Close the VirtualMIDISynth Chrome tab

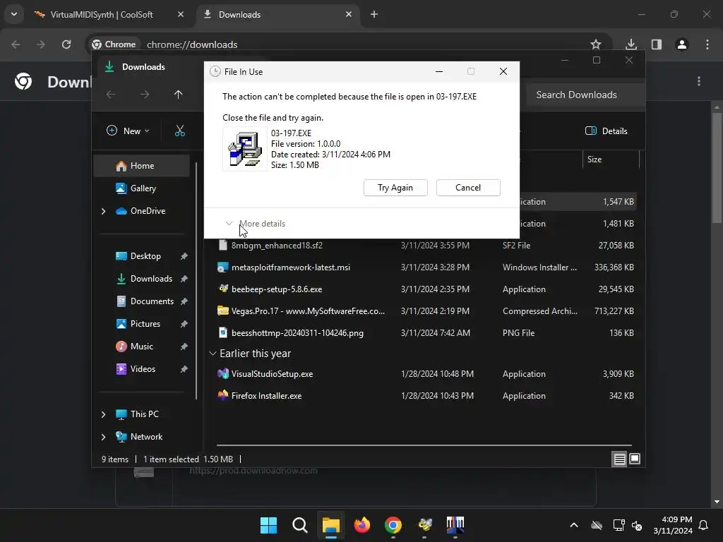tap(181, 14)
